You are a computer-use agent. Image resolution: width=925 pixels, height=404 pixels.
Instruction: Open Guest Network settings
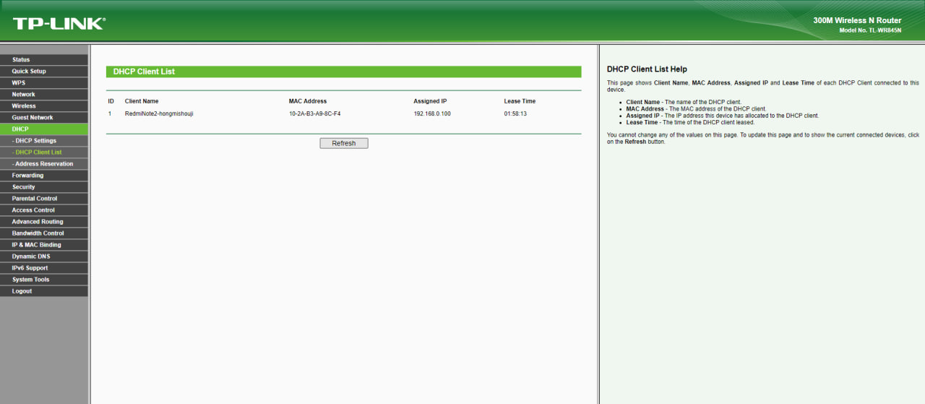point(33,118)
